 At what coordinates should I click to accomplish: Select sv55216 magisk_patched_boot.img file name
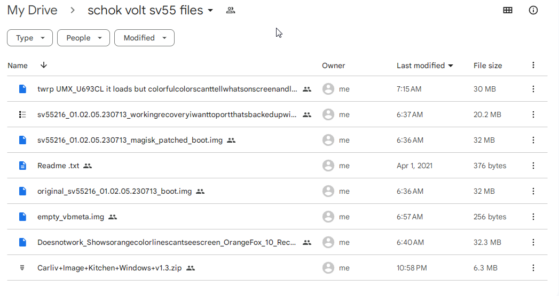(x=130, y=140)
